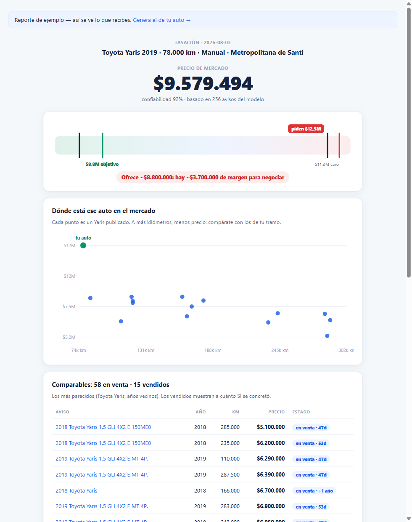
Task: Click the market price $9.579.494
Action: pos(203,83)
